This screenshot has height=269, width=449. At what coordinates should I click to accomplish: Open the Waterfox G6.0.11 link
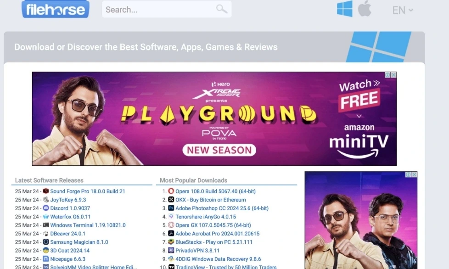pyautogui.click(x=70, y=217)
